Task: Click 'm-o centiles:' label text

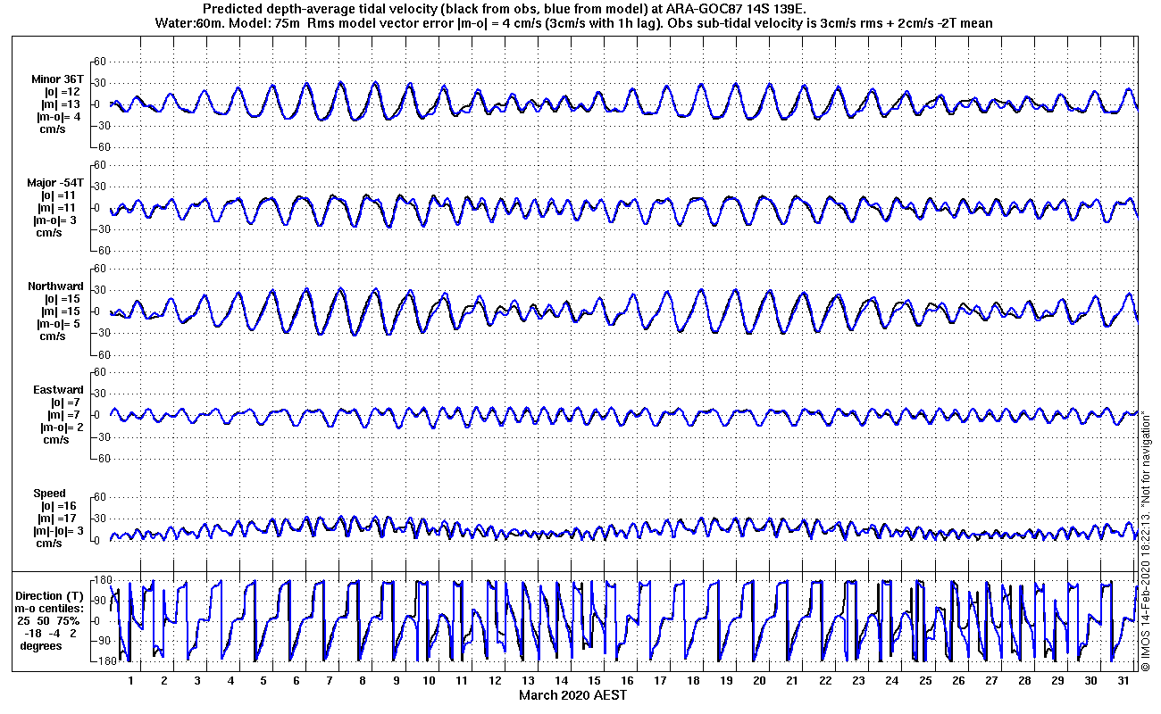Action: (48, 608)
